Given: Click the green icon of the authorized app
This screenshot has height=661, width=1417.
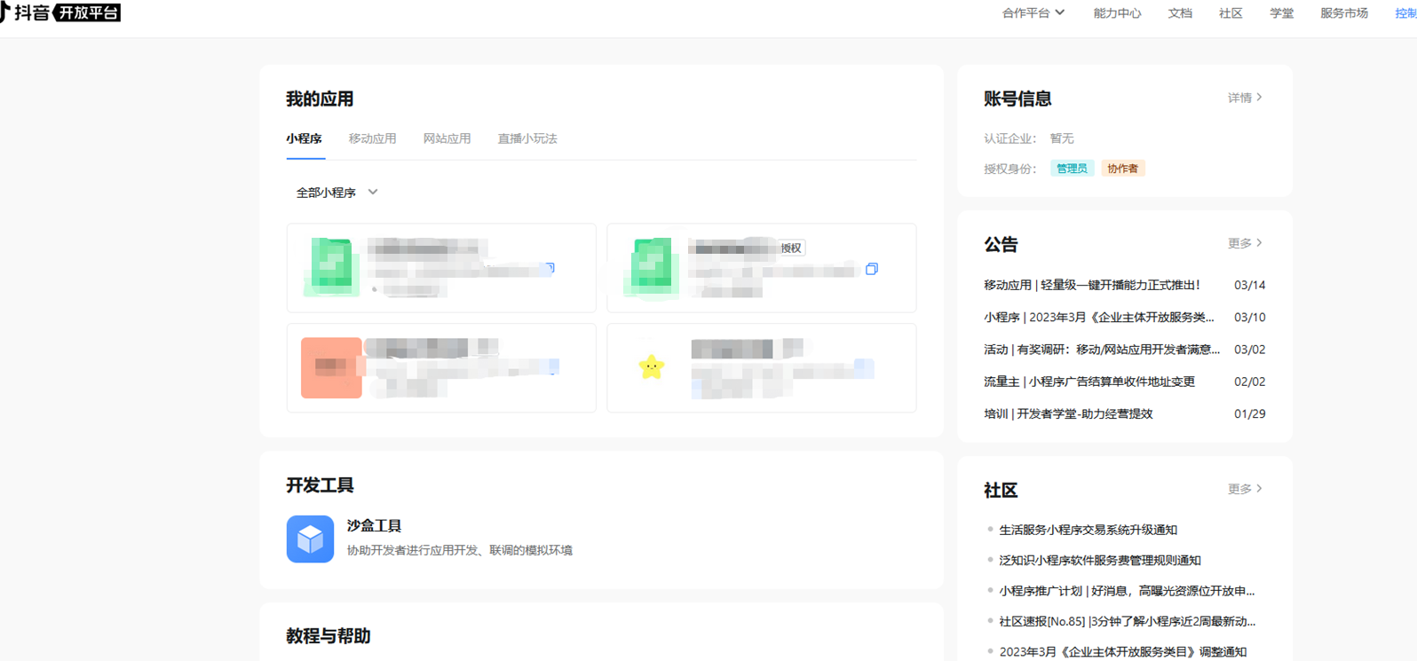Looking at the screenshot, I should (x=652, y=266).
